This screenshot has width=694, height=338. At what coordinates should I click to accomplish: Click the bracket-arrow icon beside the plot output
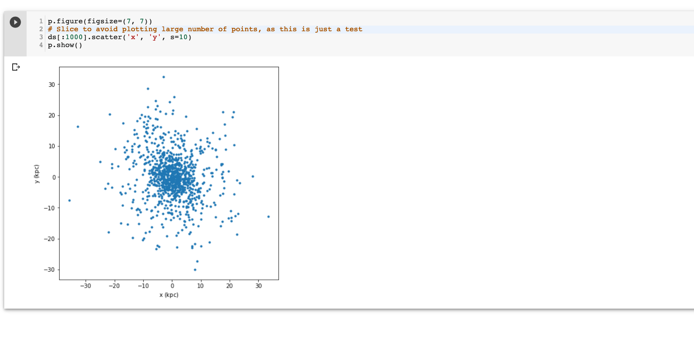click(16, 67)
